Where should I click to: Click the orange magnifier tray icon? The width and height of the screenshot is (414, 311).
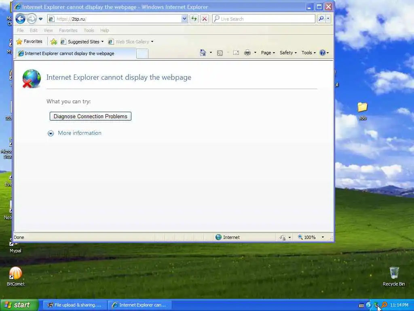pos(384,305)
